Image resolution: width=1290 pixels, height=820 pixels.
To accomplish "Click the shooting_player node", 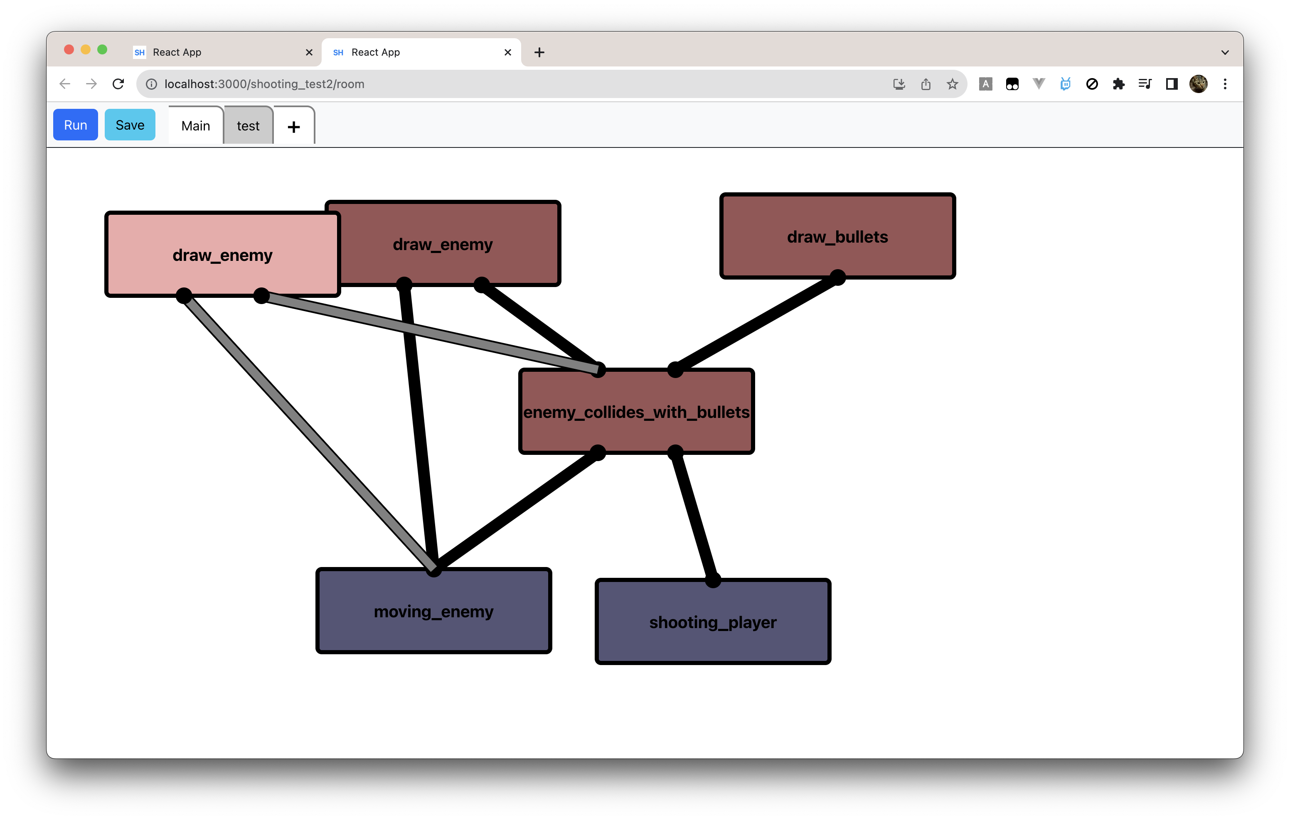I will coord(712,622).
